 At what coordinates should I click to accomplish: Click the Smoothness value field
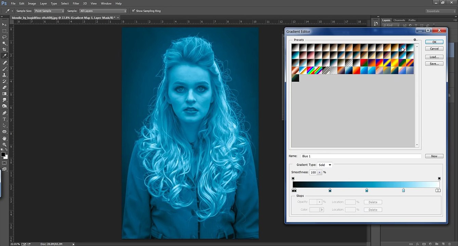pyautogui.click(x=313, y=173)
